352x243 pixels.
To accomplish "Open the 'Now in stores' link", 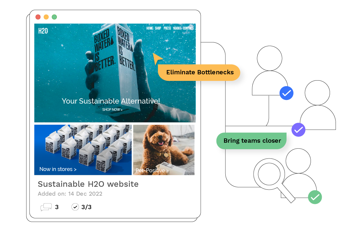I will pyautogui.click(x=58, y=169).
